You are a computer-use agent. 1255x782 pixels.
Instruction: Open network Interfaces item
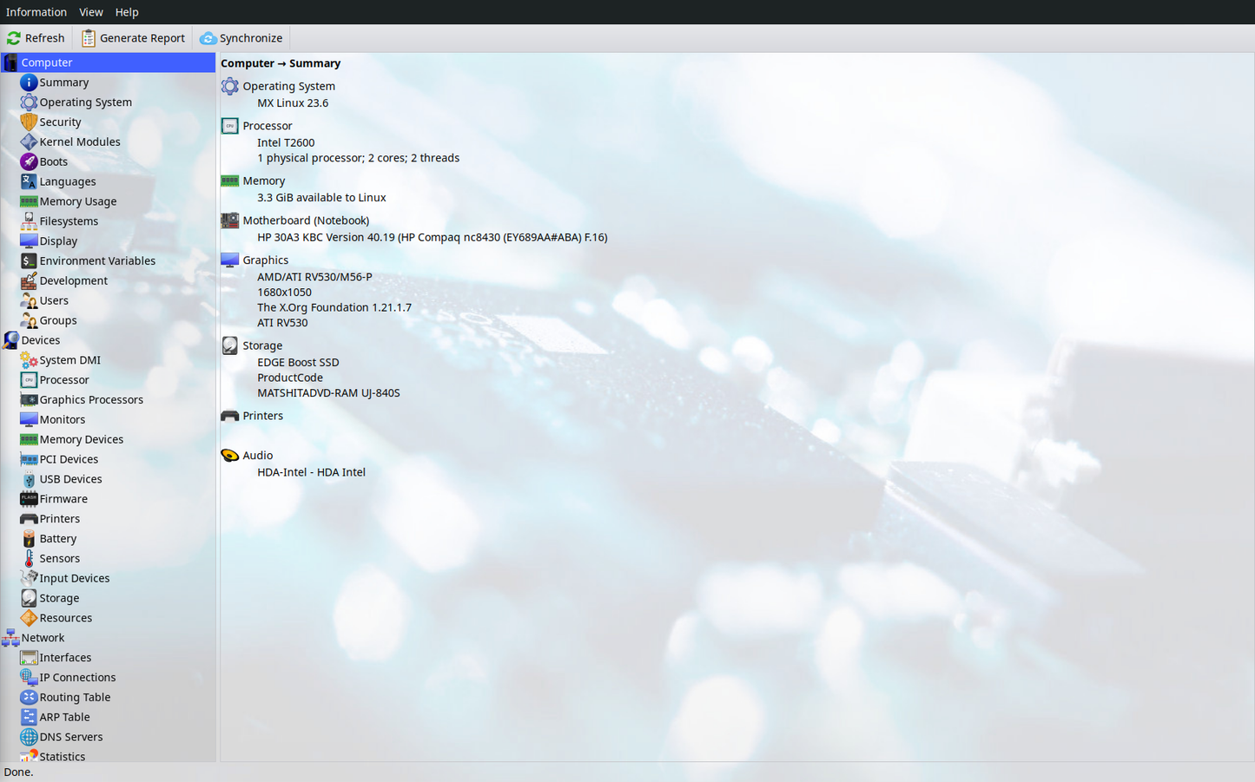click(x=108, y=658)
